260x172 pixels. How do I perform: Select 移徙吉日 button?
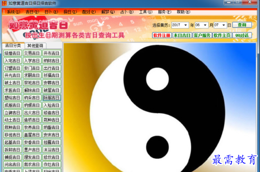pos(13,135)
